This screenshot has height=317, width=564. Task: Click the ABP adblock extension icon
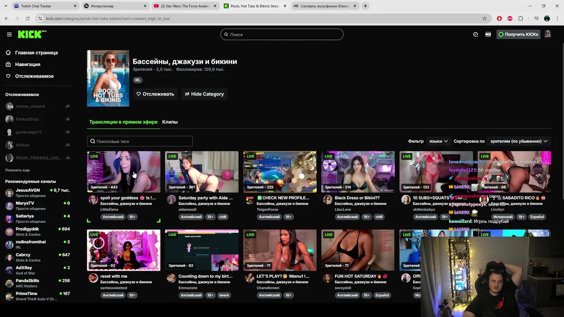(x=510, y=18)
